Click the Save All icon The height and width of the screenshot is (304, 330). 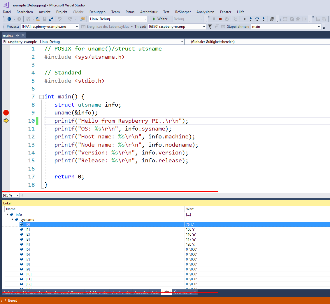[51, 19]
